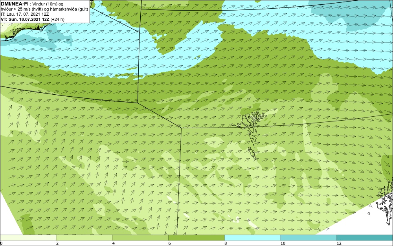Click the '(+24 h)' forecast offset text
Image resolution: width=393 pixels, height=246 pixels.
pyautogui.click(x=57, y=19)
